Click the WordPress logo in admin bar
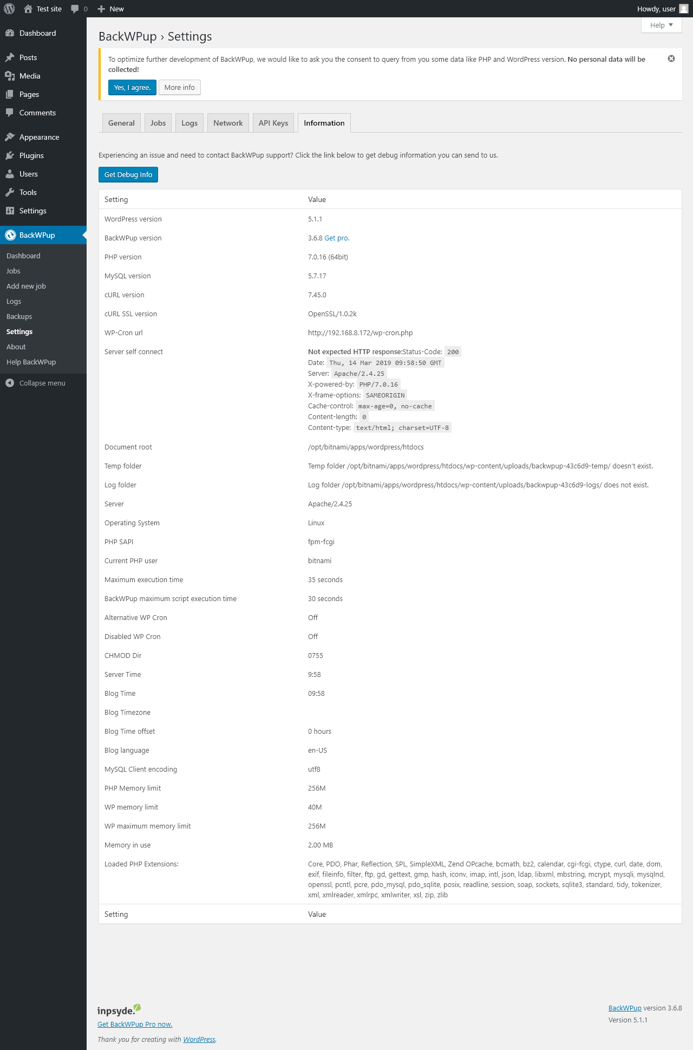The height and width of the screenshot is (1050, 693). pos(9,9)
